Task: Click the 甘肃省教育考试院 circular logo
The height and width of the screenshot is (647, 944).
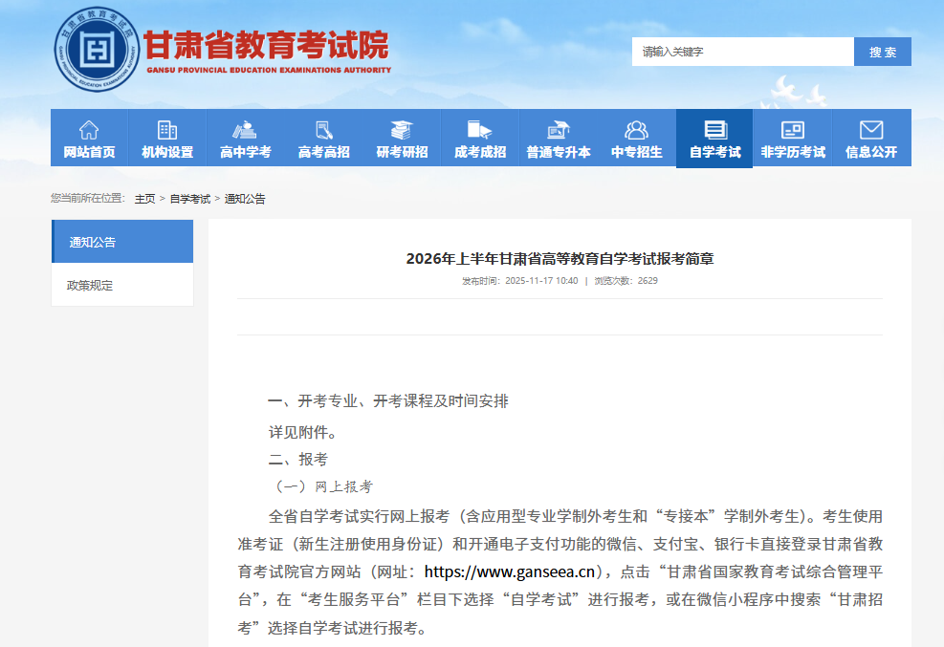Action: [96, 50]
